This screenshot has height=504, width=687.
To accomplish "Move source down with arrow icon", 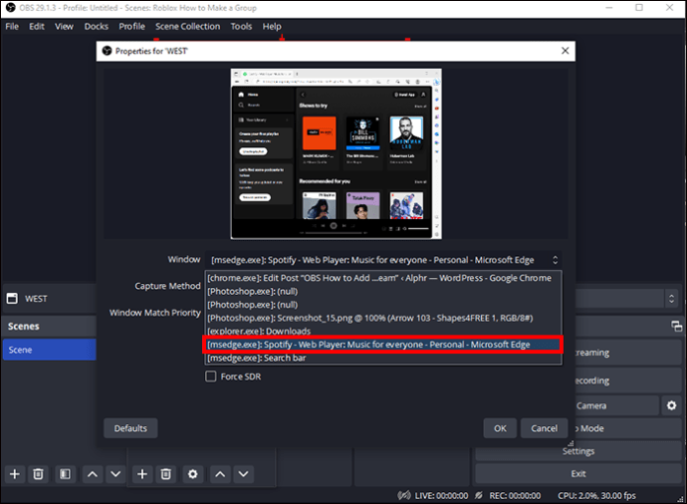I will (244, 474).
